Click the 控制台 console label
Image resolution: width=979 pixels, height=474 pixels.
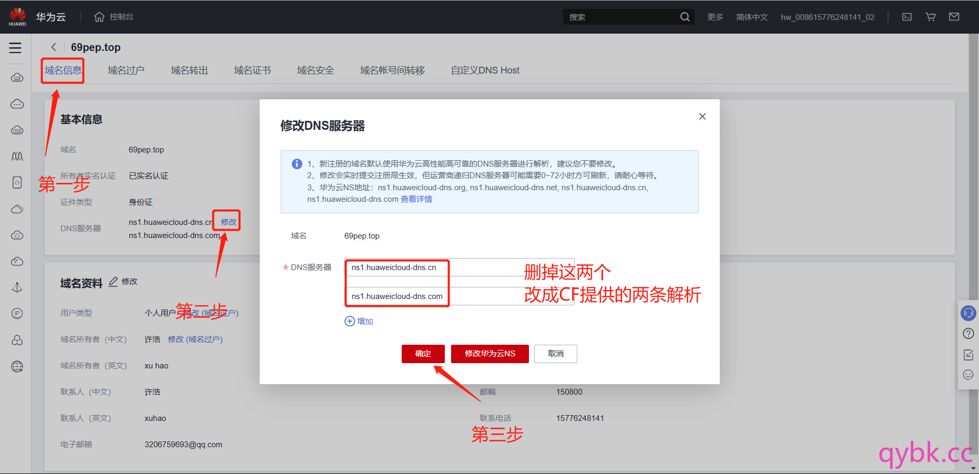pyautogui.click(x=121, y=17)
